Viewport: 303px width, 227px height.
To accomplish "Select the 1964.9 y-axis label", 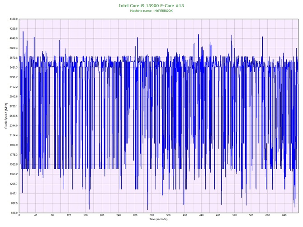I will (x=14, y=145).
